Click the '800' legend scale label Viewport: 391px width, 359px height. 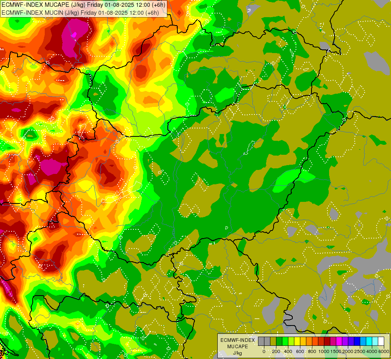tap(312, 351)
